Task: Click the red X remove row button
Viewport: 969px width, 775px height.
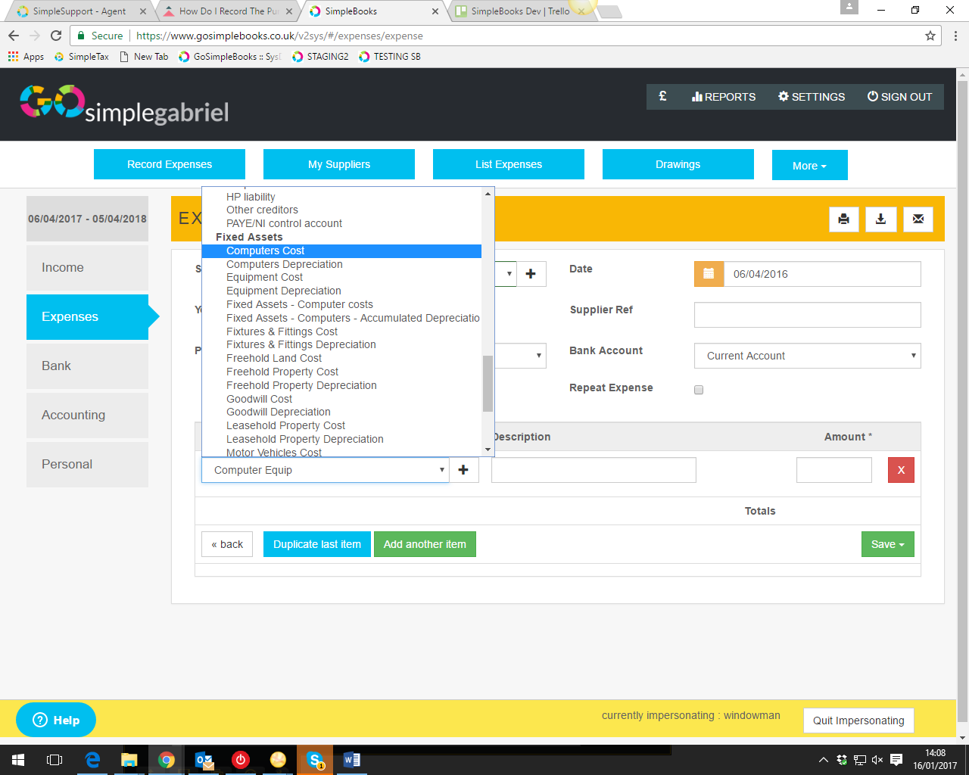Action: point(901,470)
